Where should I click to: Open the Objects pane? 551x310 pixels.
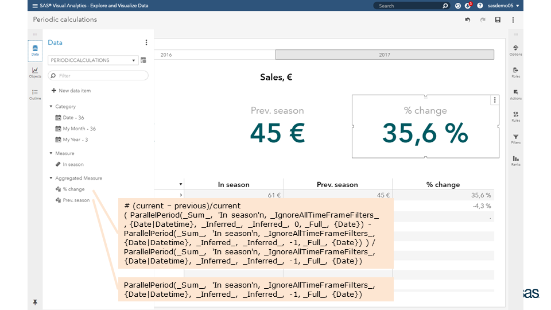pyautogui.click(x=35, y=72)
